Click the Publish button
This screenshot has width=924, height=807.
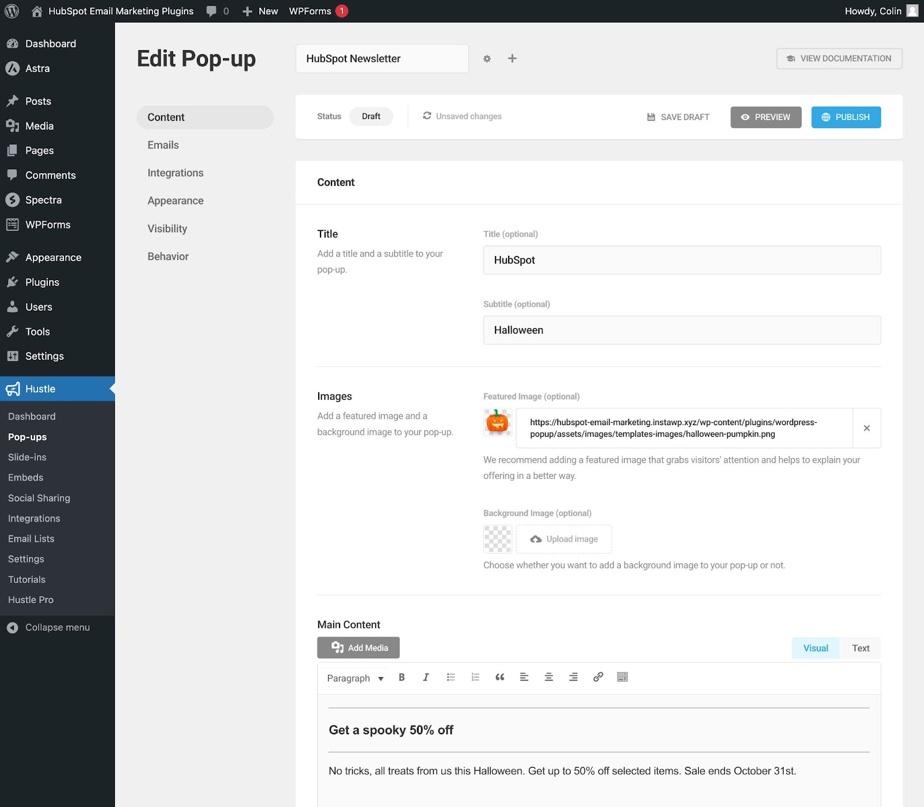point(846,117)
